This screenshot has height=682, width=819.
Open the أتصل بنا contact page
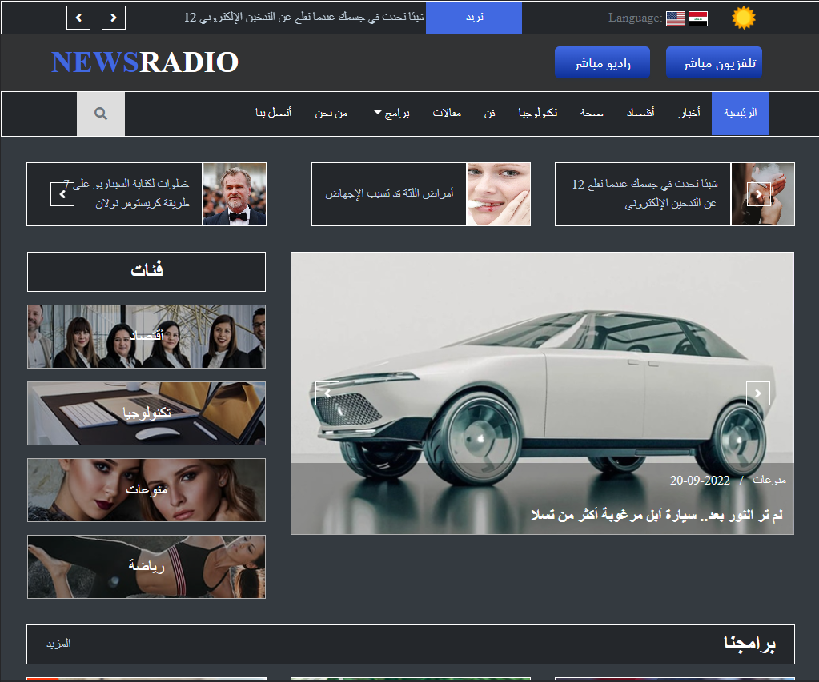click(273, 114)
